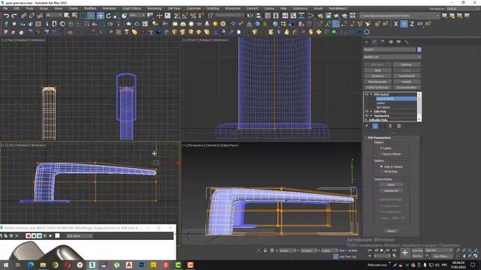Collapse the FFD 3x3x3 stack entry arrow
This screenshot has height=270, width=481.
click(x=371, y=94)
